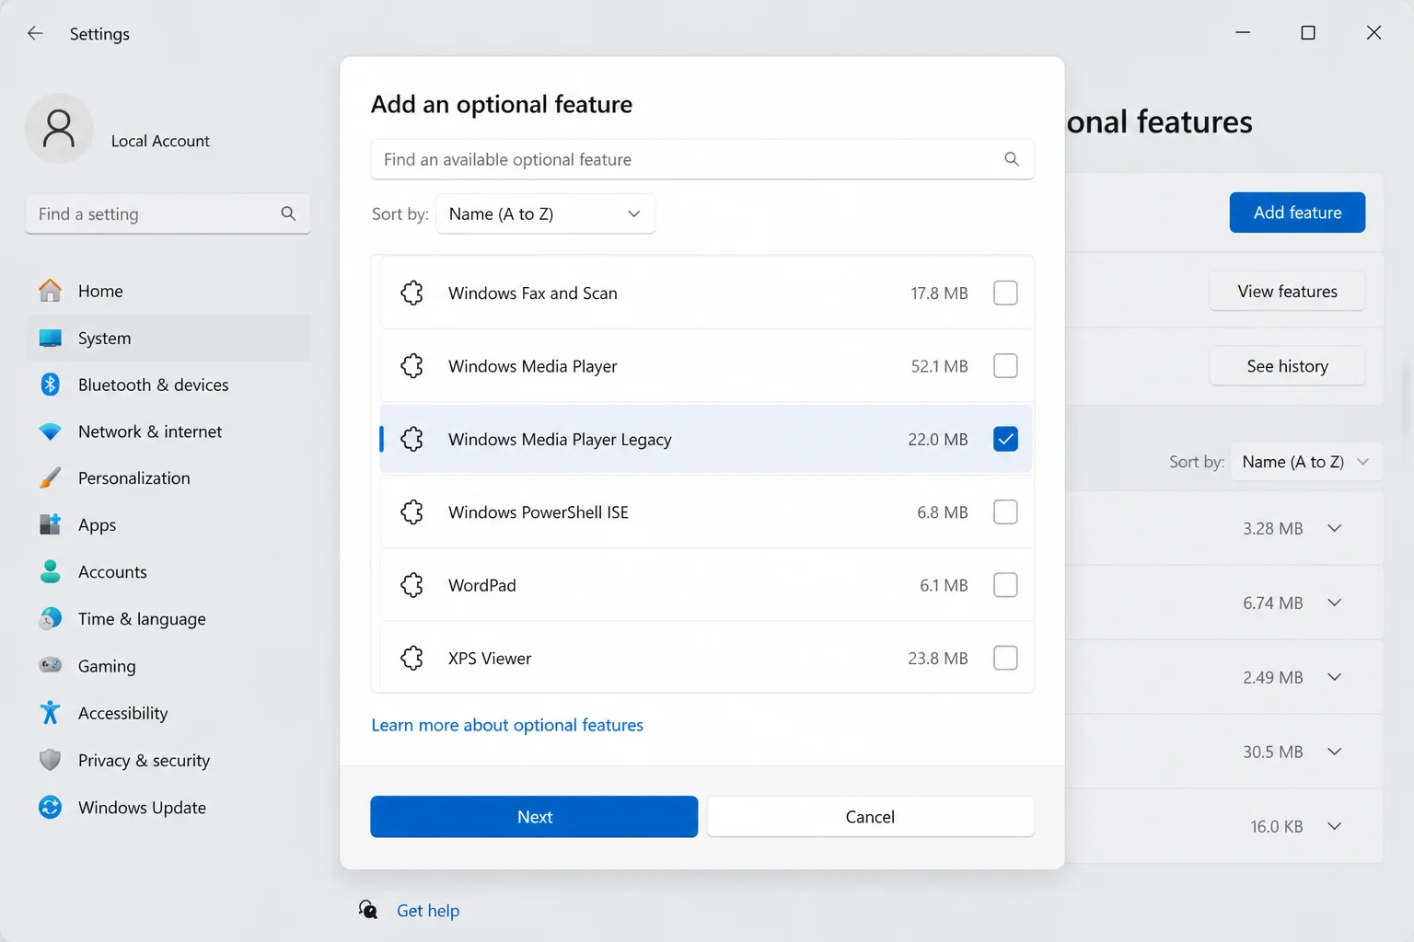The height and width of the screenshot is (942, 1414).
Task: Click the Bluetooth icon in sidebar
Action: click(x=51, y=385)
